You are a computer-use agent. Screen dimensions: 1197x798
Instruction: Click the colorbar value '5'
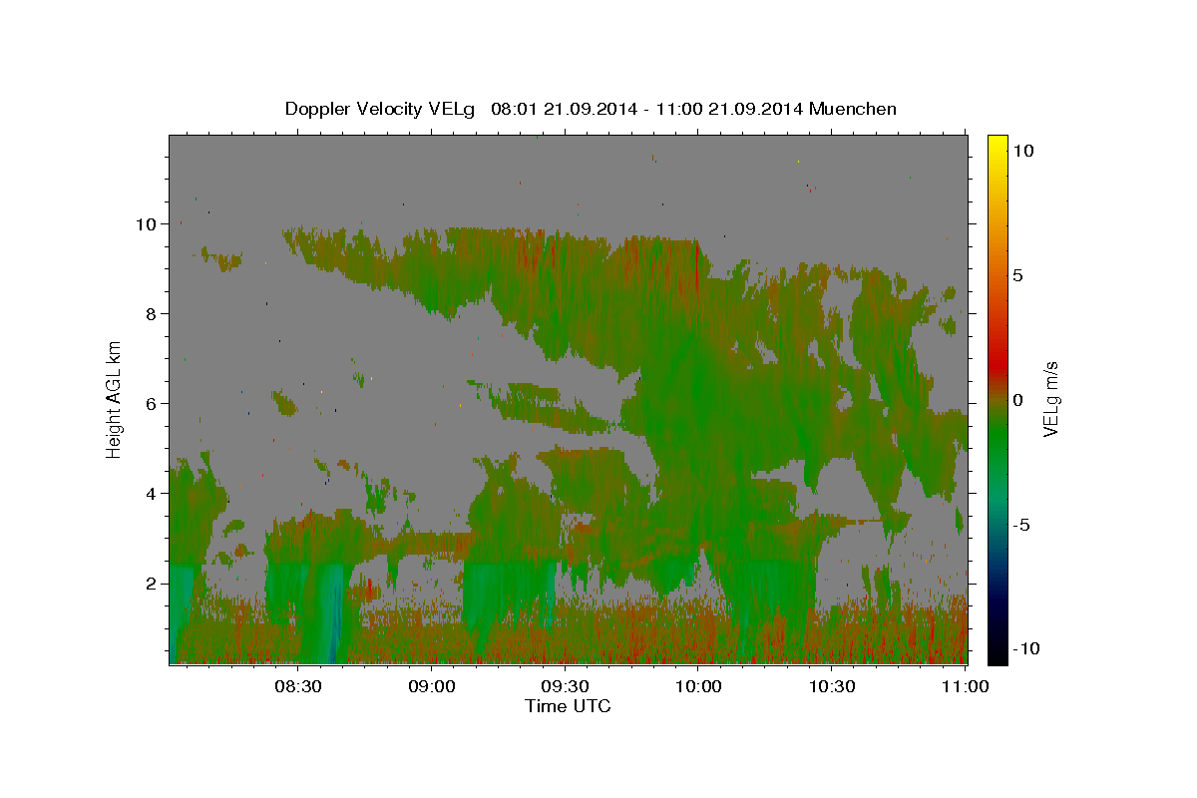coord(1017,275)
